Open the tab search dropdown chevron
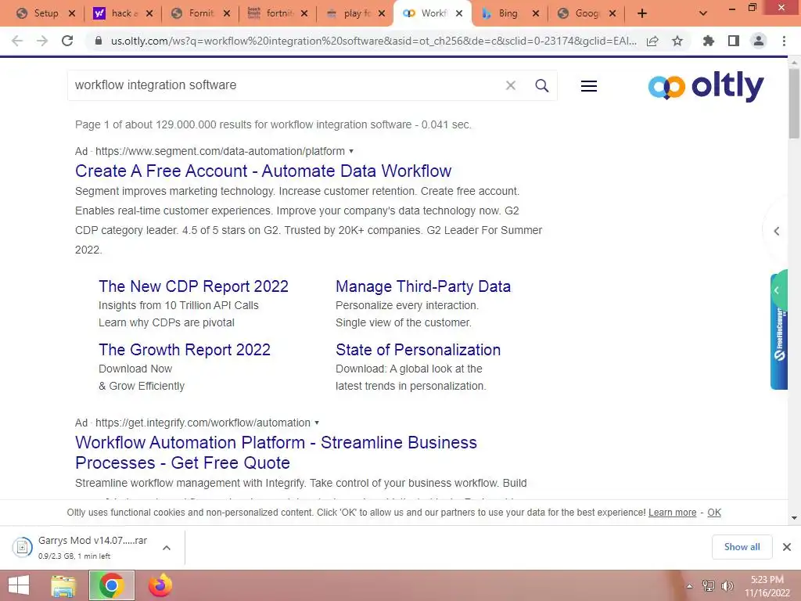The image size is (801, 601). pyautogui.click(x=703, y=14)
